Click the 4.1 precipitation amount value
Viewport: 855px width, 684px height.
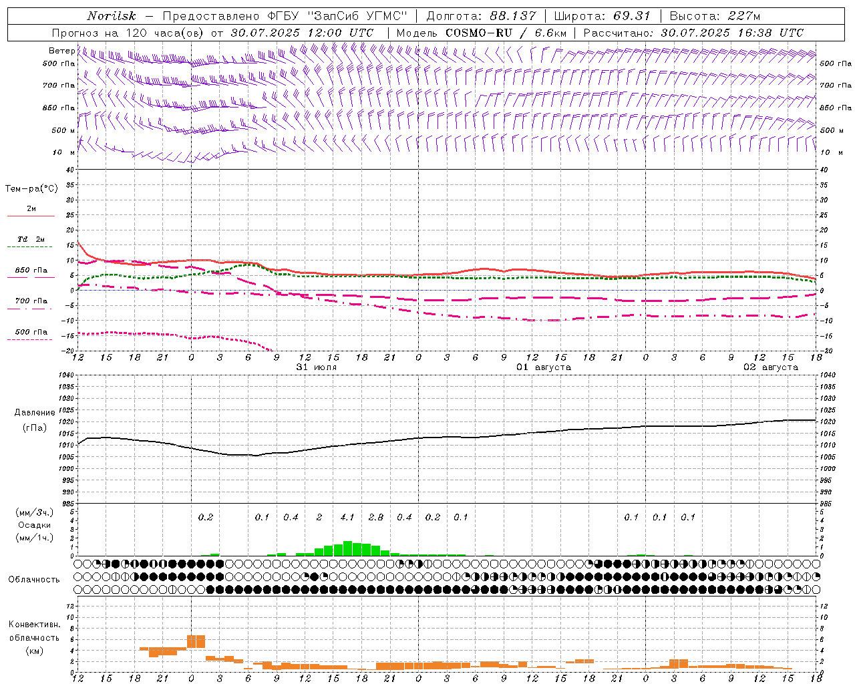coord(347,518)
